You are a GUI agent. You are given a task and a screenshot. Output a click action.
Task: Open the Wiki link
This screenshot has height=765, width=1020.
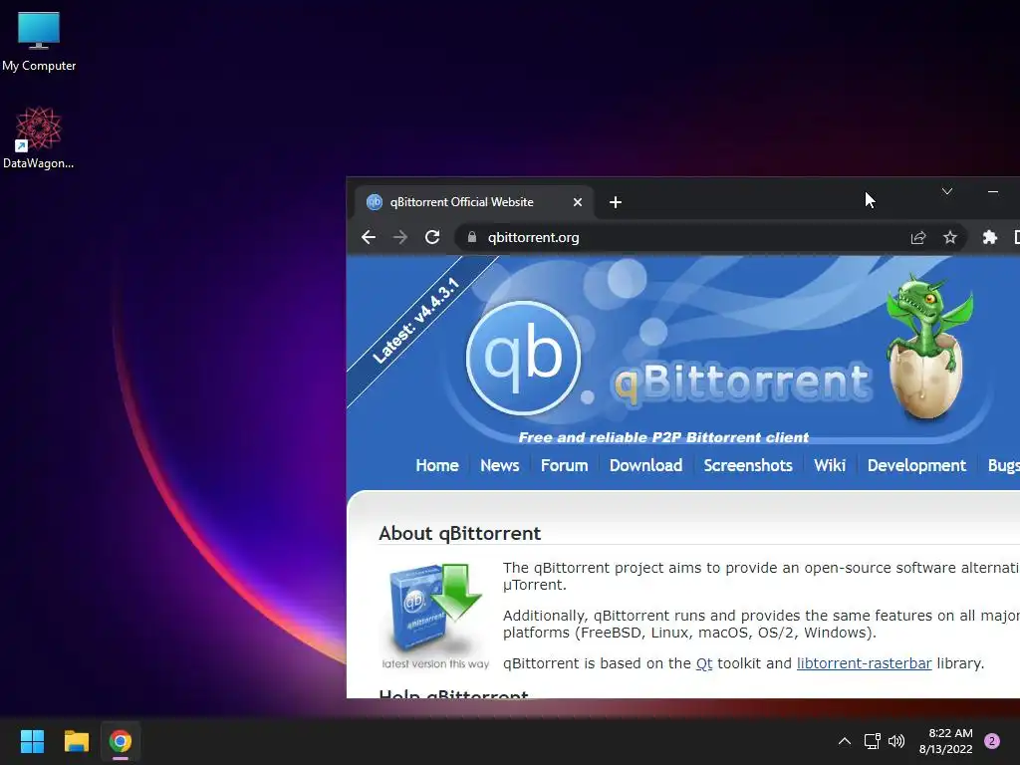pyautogui.click(x=830, y=466)
